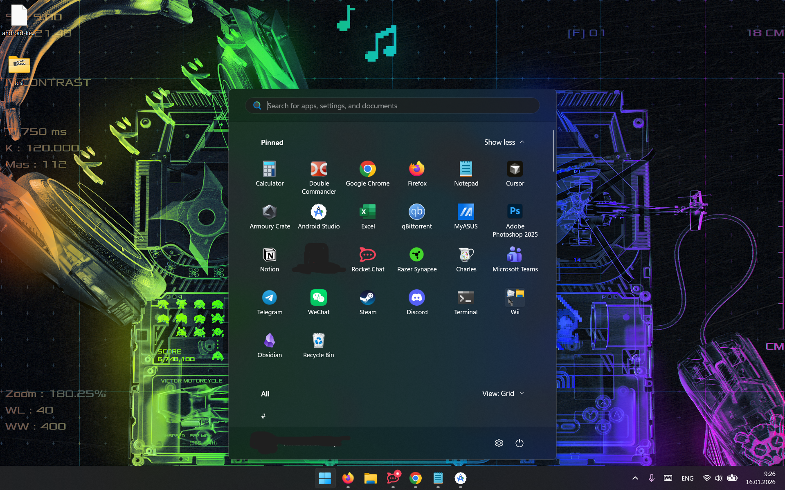Open Wi-Fi network quick settings
The height and width of the screenshot is (490, 785).
[706, 478]
